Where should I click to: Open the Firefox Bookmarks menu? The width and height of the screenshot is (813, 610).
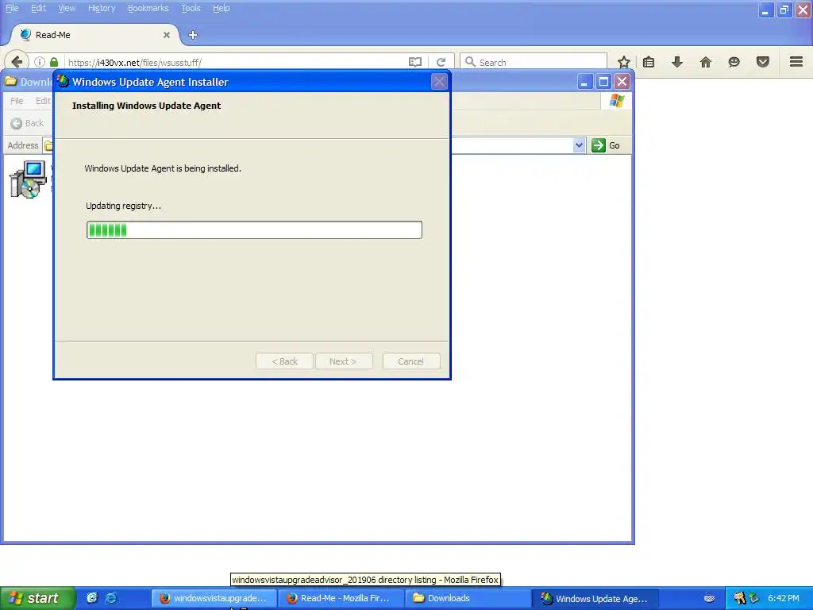[x=148, y=8]
